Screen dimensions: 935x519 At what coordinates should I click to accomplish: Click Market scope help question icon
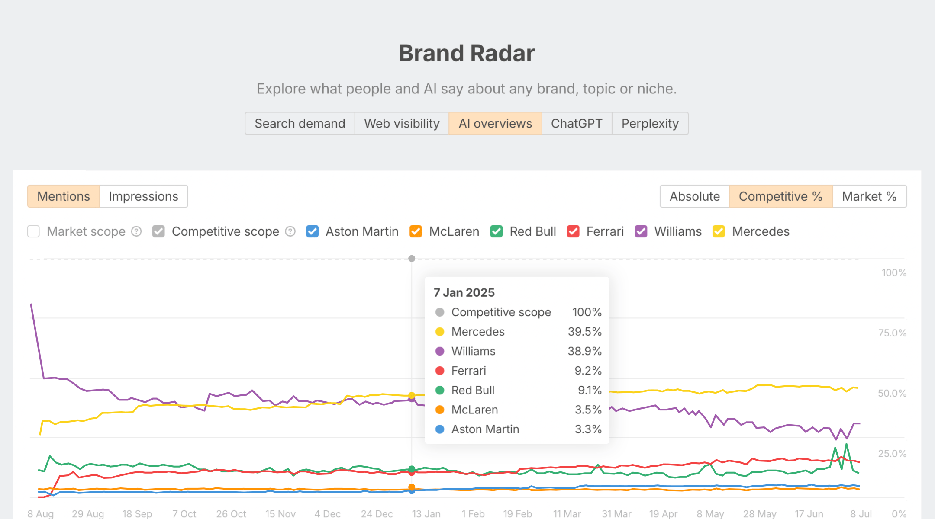[x=136, y=232]
